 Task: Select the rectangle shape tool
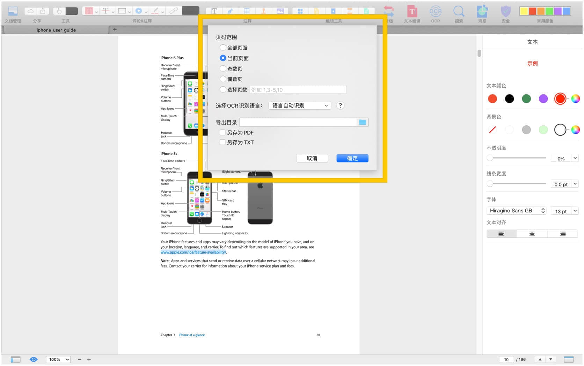point(122,11)
